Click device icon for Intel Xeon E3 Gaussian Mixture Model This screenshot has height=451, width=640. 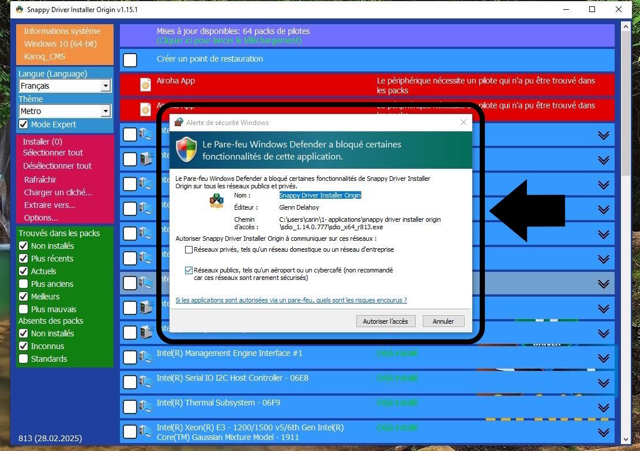pyautogui.click(x=145, y=431)
